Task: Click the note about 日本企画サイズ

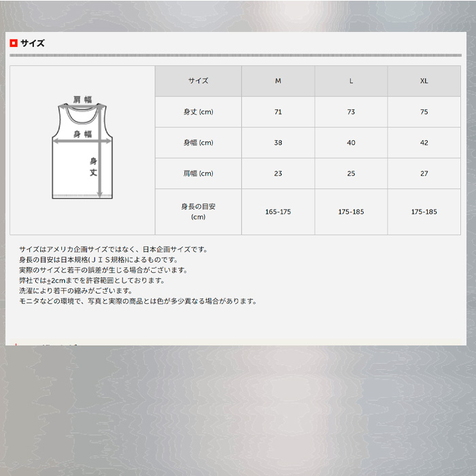Action: 114,250
